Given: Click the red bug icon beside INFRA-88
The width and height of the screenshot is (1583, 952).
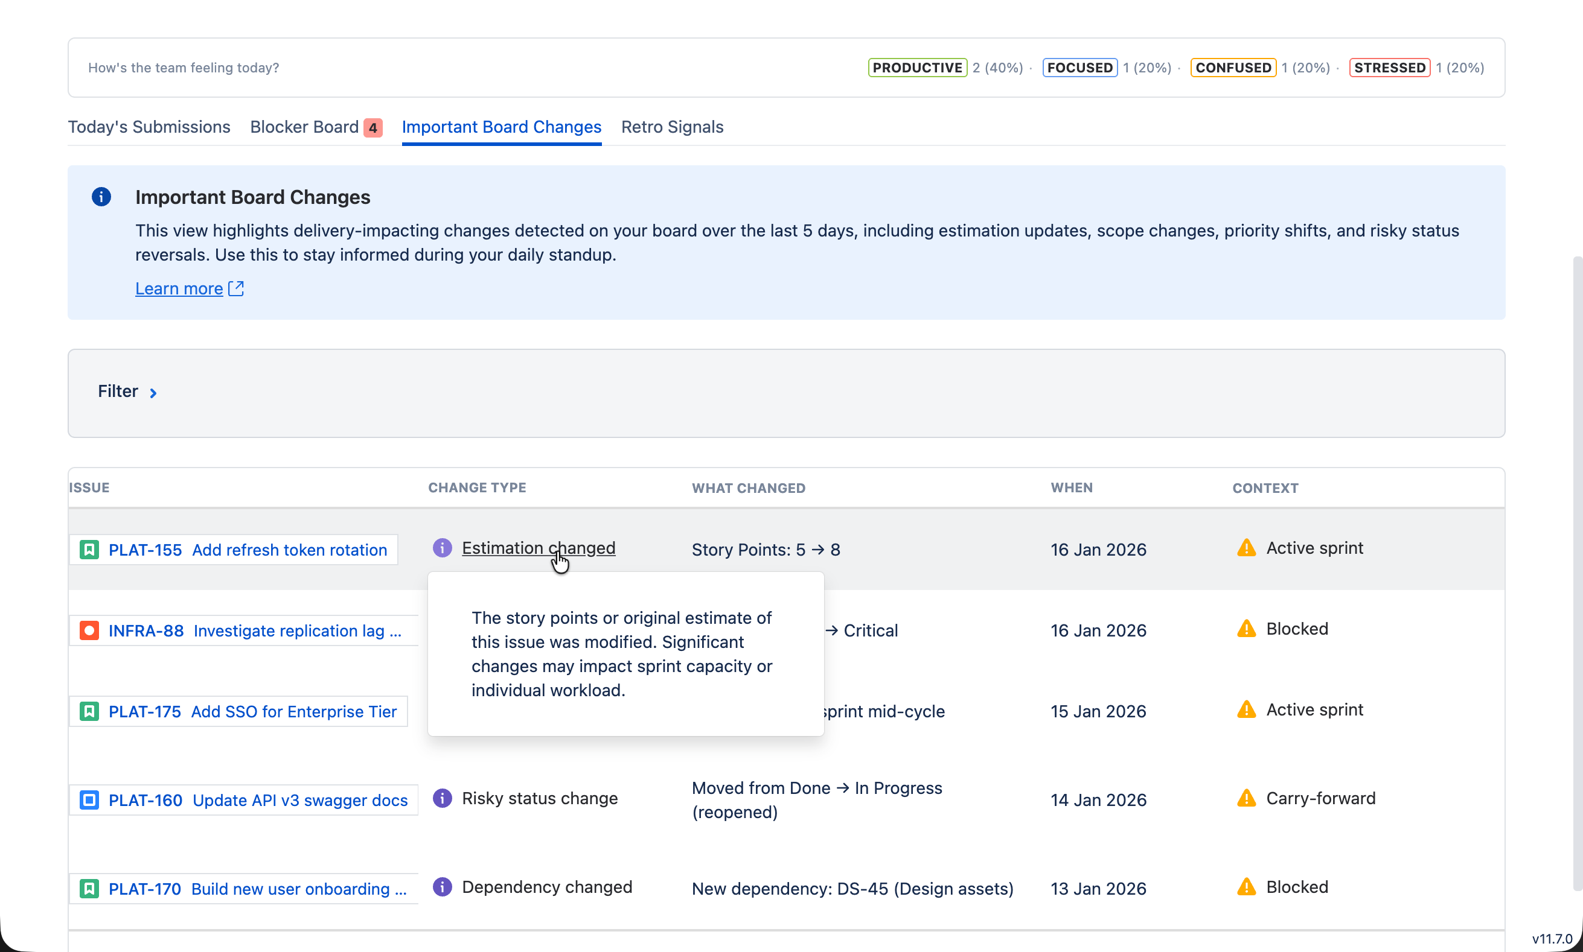Looking at the screenshot, I should point(89,630).
